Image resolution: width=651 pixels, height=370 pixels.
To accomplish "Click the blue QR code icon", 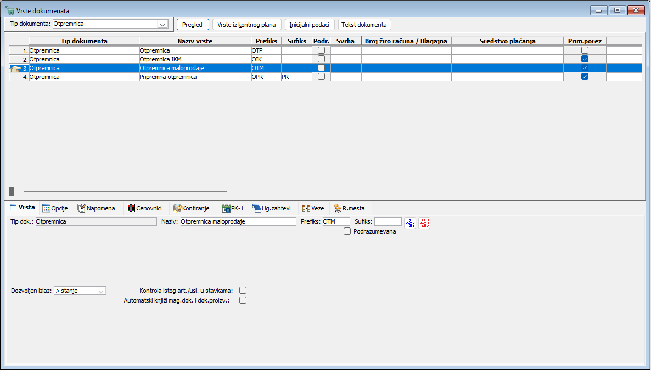I will pyautogui.click(x=410, y=223).
